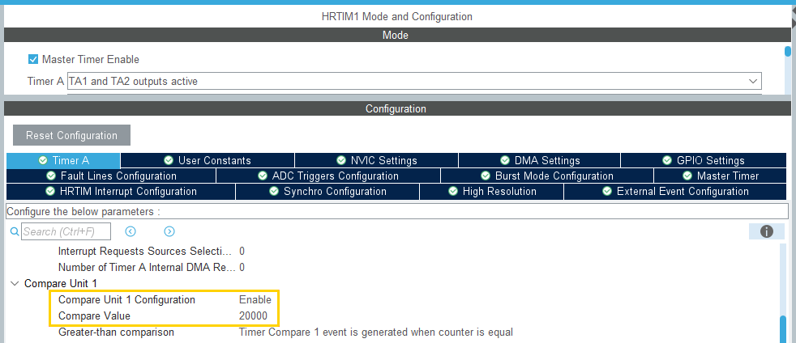The image size is (796, 343).
Task: Select the Compare Unit 1 Configuration Enable value
Action: point(255,300)
